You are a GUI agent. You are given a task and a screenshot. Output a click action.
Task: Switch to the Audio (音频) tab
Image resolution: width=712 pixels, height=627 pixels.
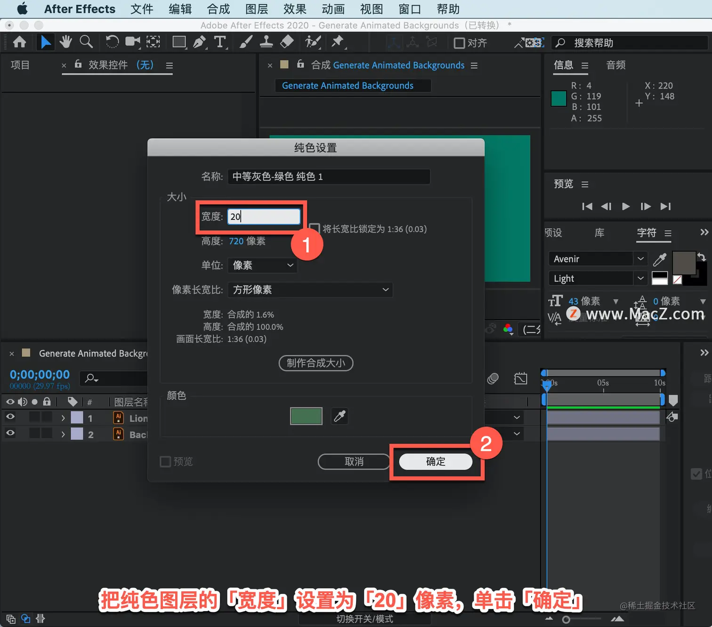click(616, 65)
